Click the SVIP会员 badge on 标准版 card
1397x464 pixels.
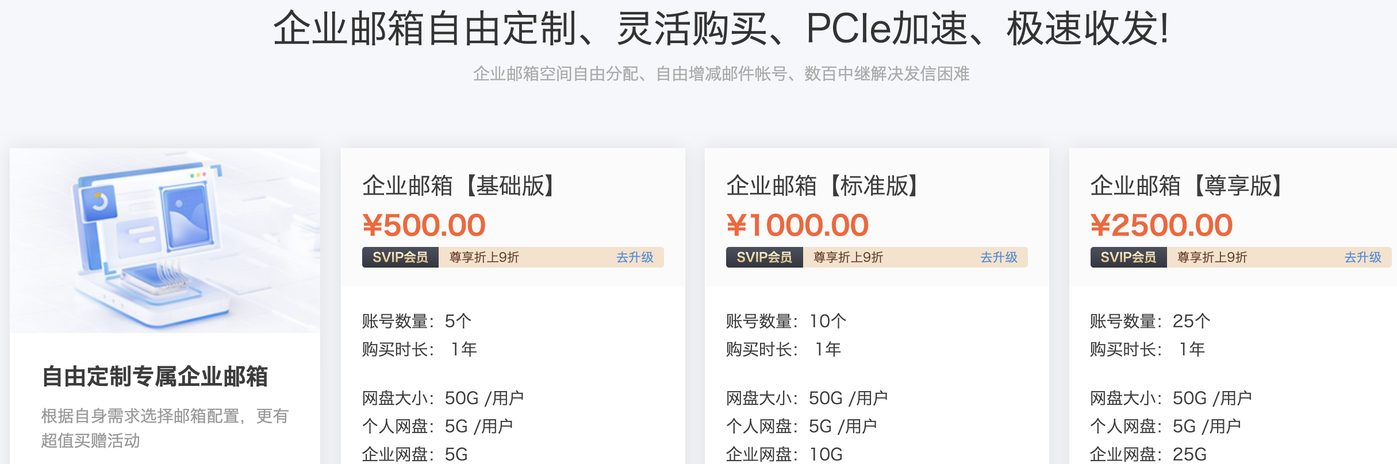click(764, 258)
